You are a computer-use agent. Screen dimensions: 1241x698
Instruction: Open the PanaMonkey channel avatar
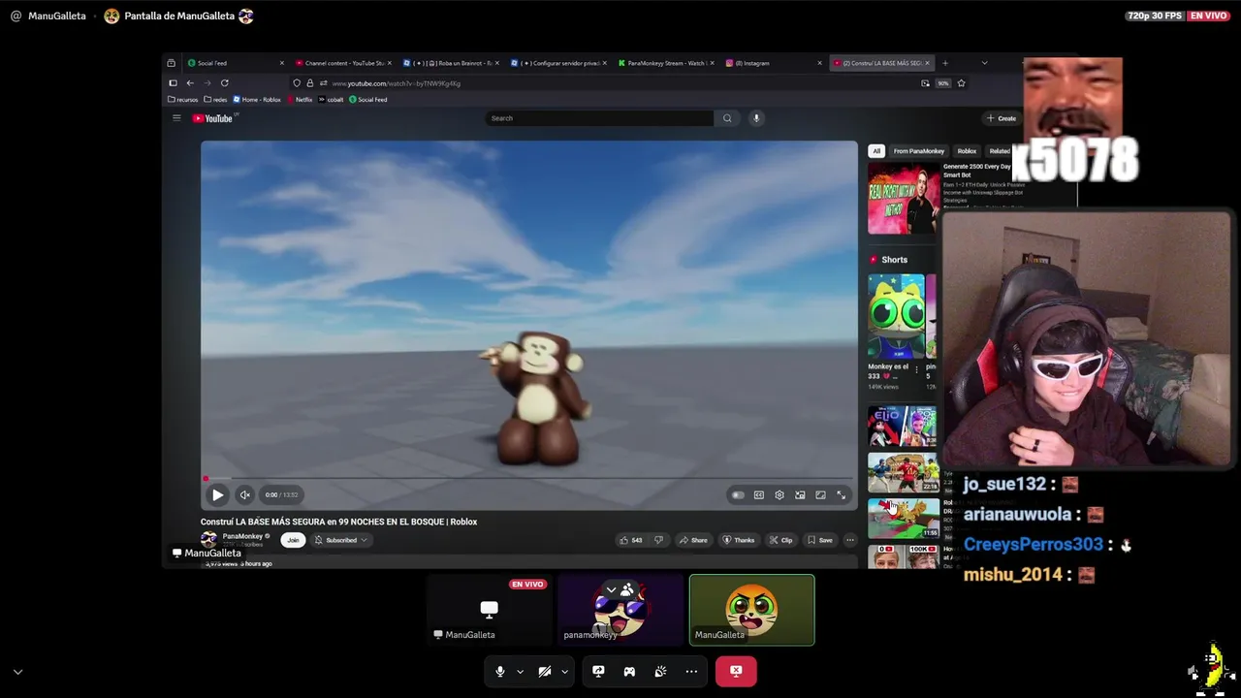coord(208,539)
